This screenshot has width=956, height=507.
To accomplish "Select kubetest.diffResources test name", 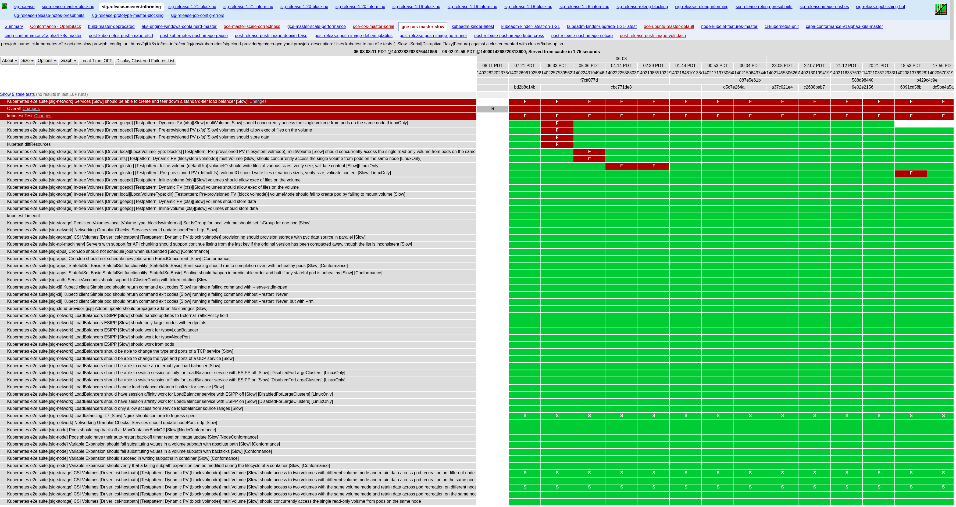I will point(28,145).
